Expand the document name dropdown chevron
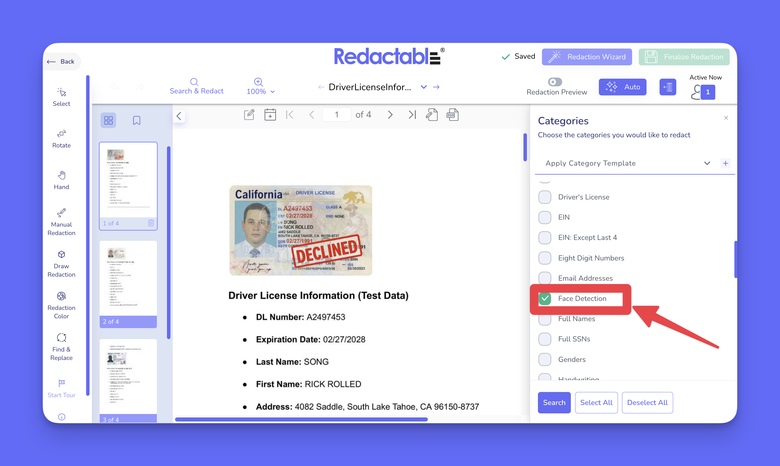 click(x=424, y=87)
